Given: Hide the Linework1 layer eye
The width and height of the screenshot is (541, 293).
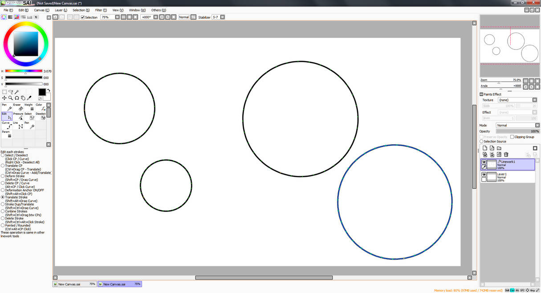Looking at the screenshot, I should (x=484, y=162).
